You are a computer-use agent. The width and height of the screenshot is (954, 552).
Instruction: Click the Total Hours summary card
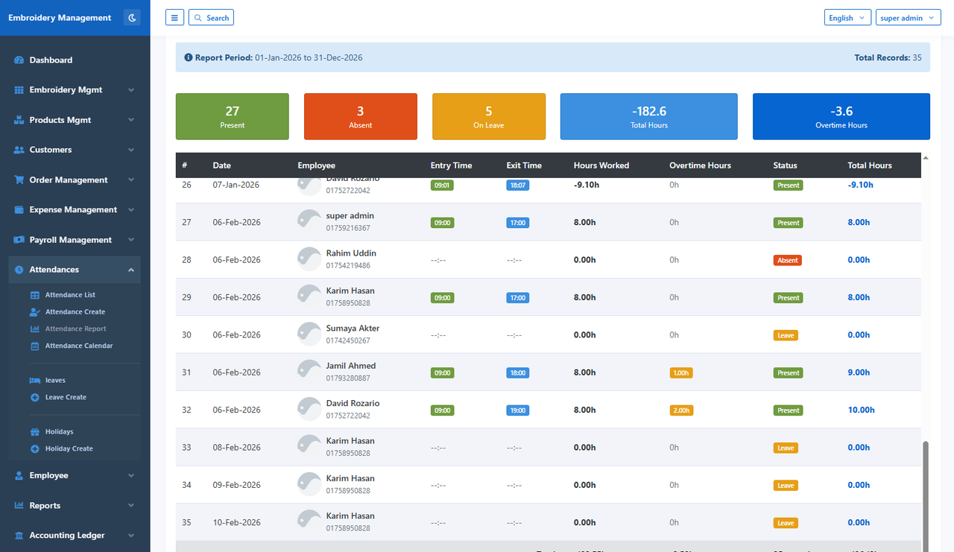649,116
